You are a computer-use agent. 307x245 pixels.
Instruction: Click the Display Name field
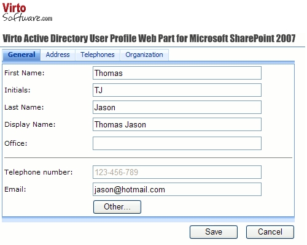177,124
